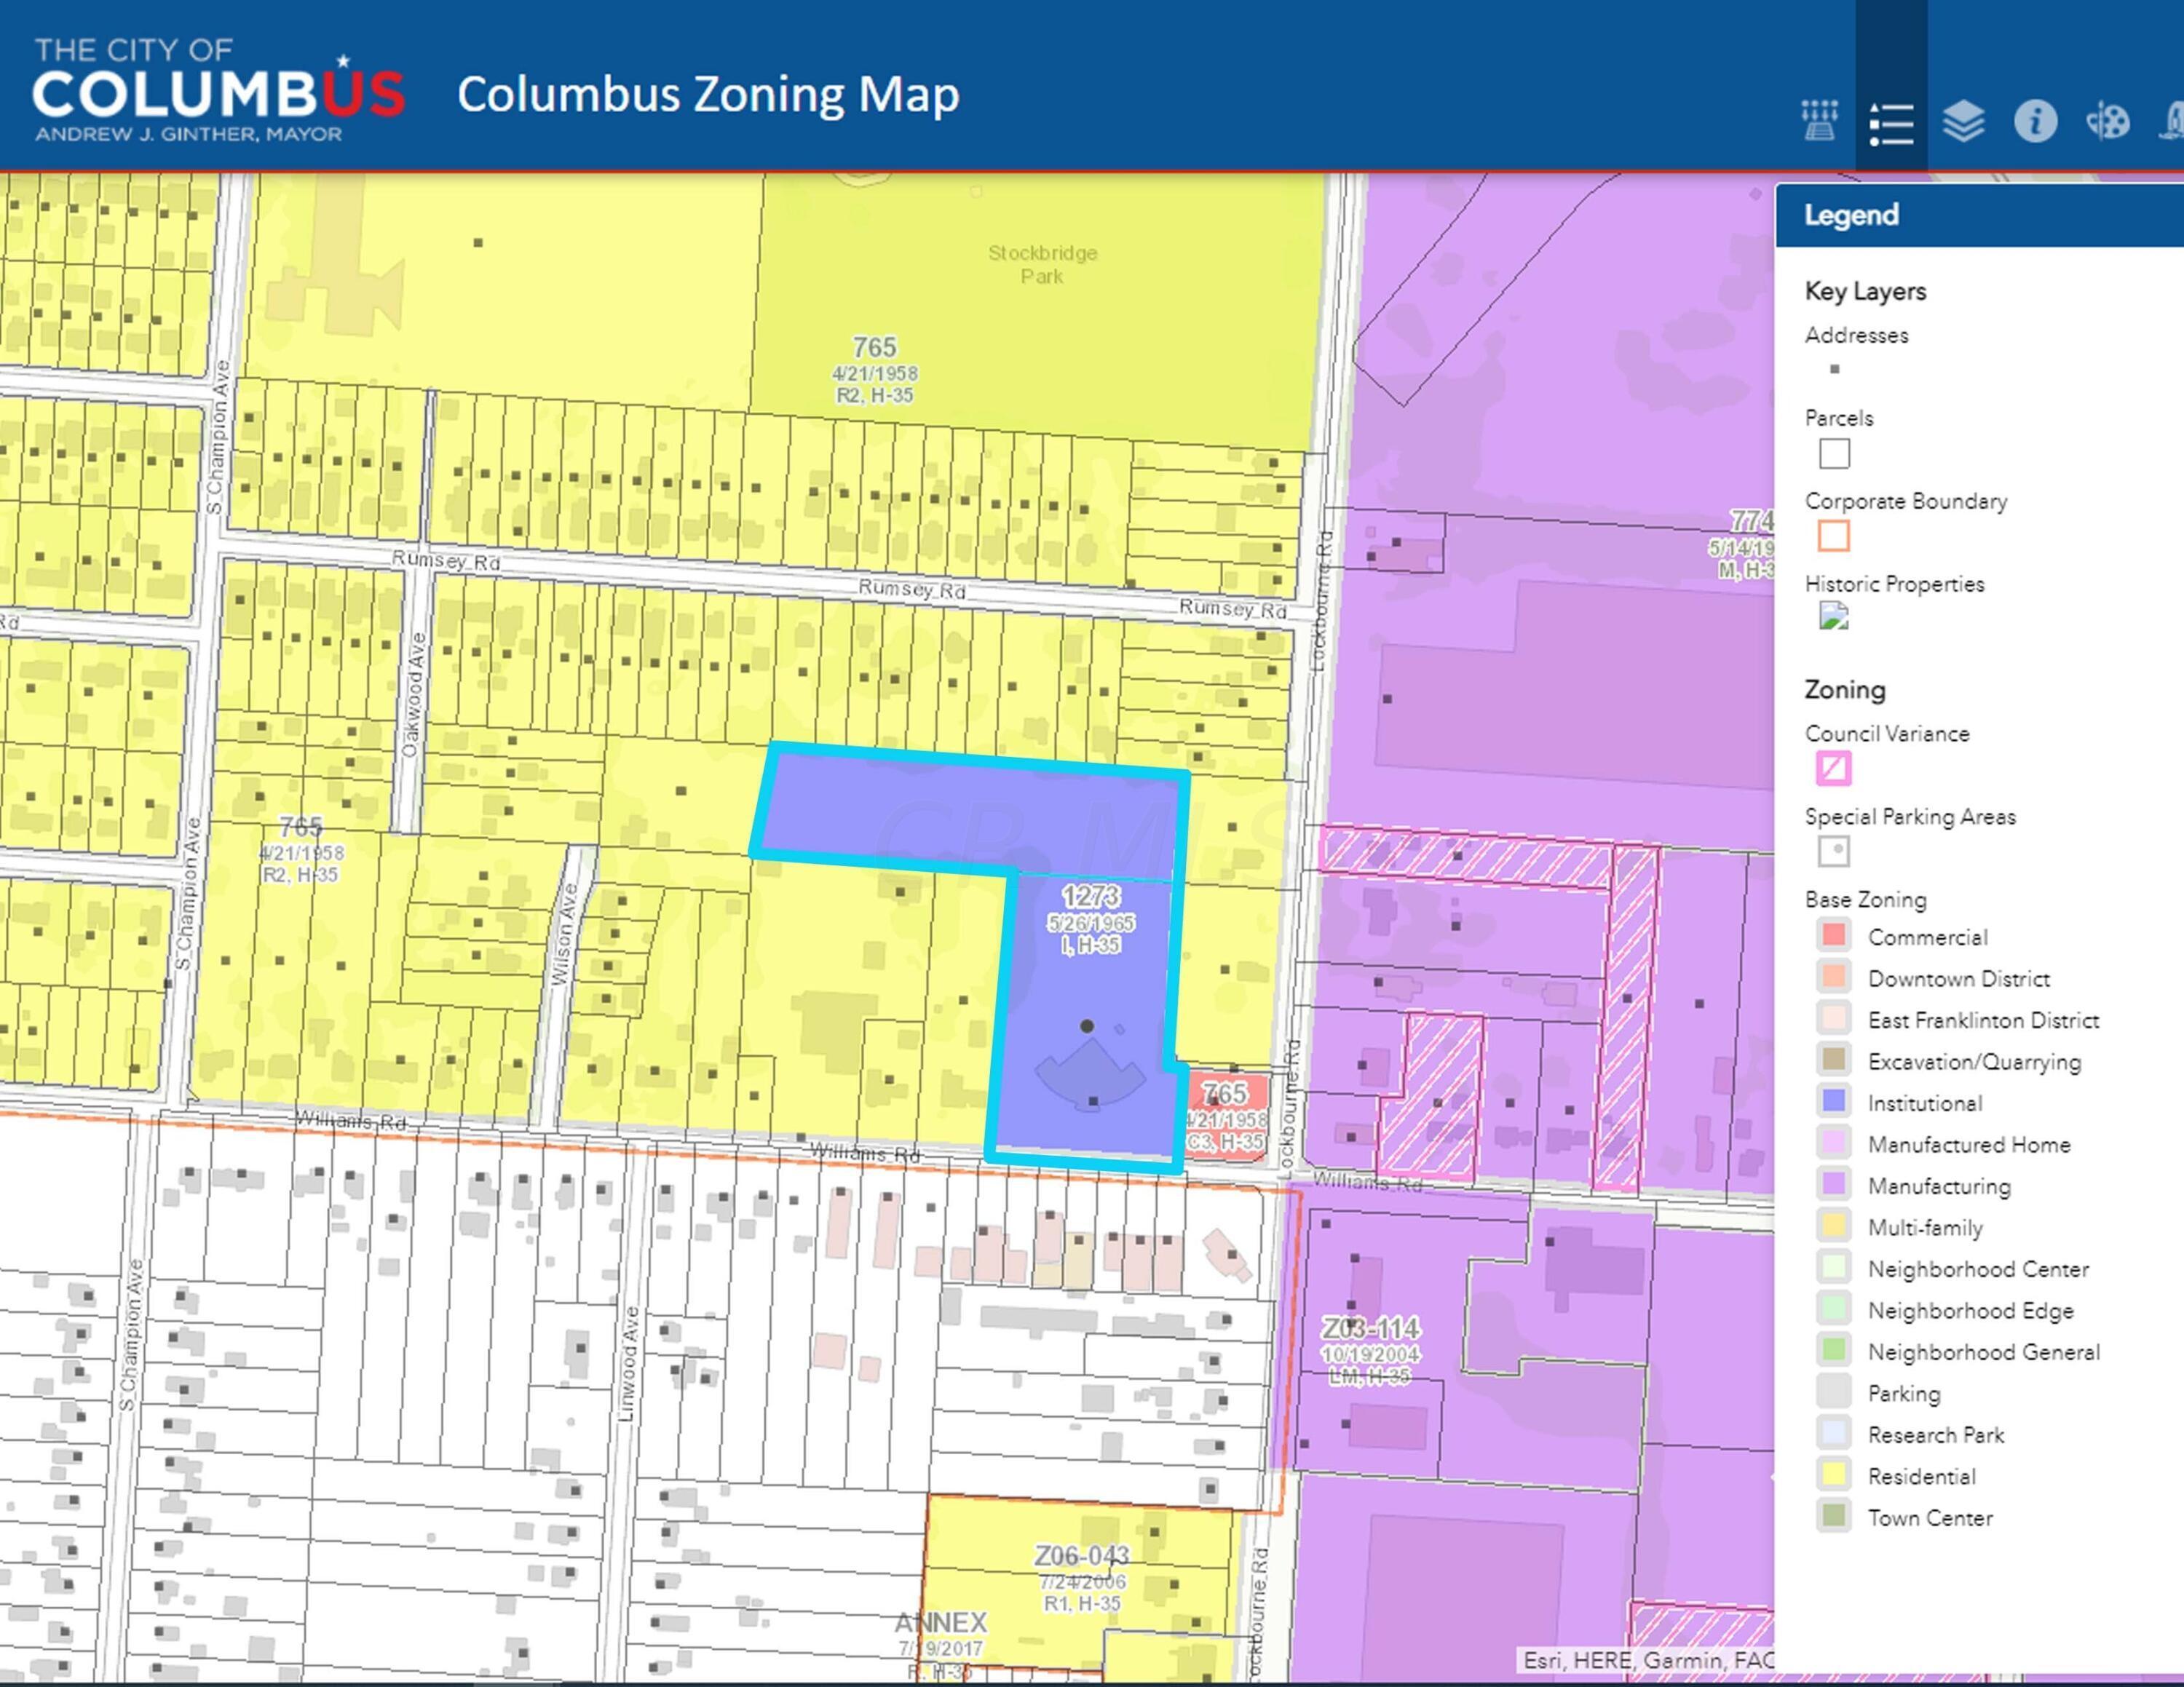Screen dimensions: 2184x1687
Task: Click the Historic Properties legend image
Action: coord(1834,616)
